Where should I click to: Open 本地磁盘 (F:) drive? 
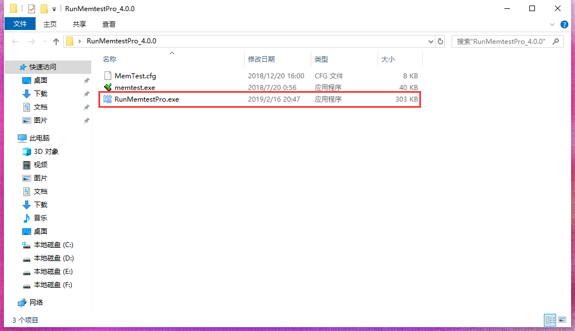click(x=53, y=285)
